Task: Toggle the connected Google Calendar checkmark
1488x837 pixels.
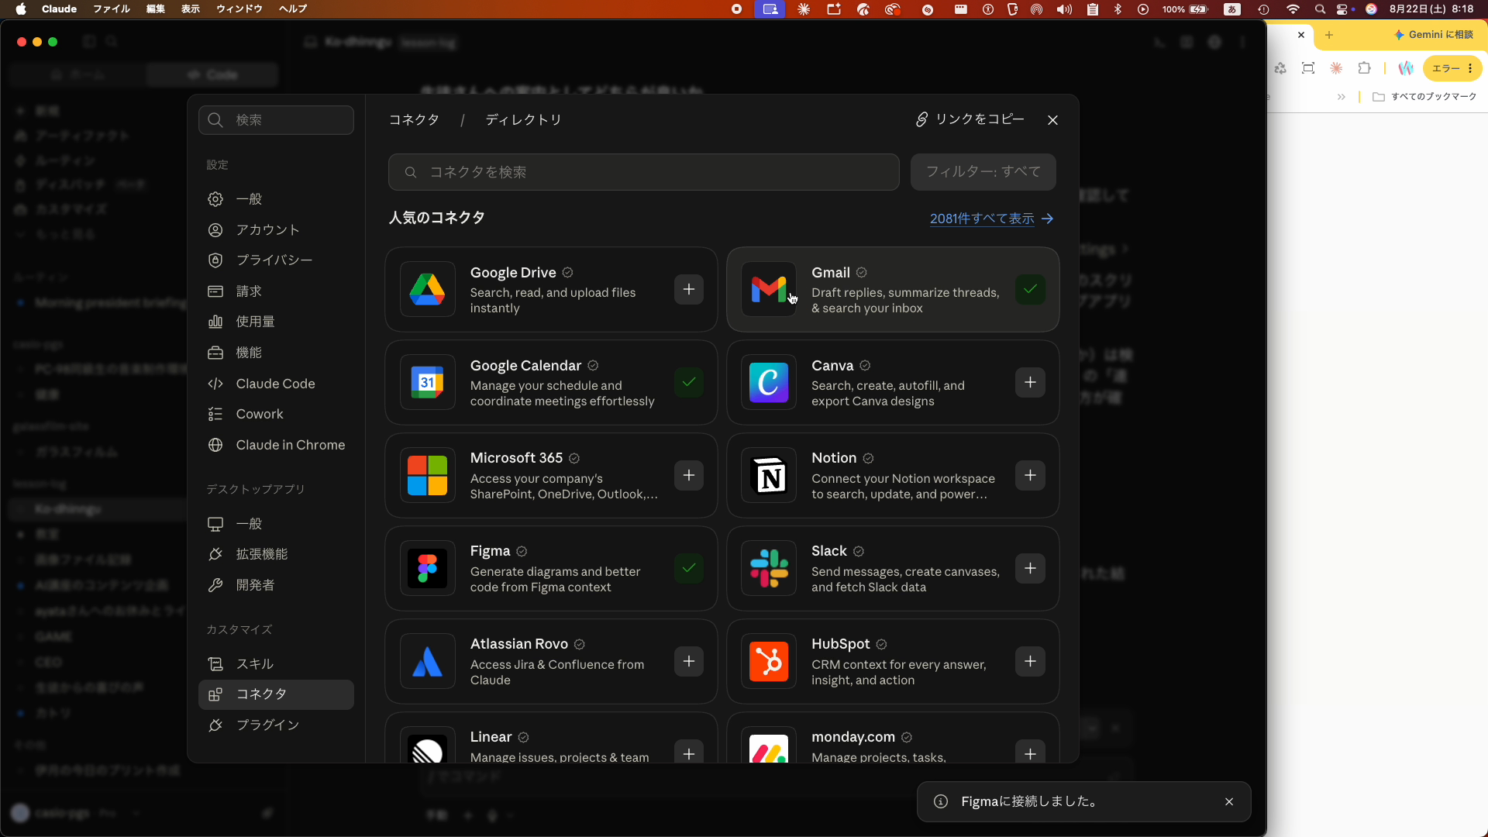Action: coord(689,383)
